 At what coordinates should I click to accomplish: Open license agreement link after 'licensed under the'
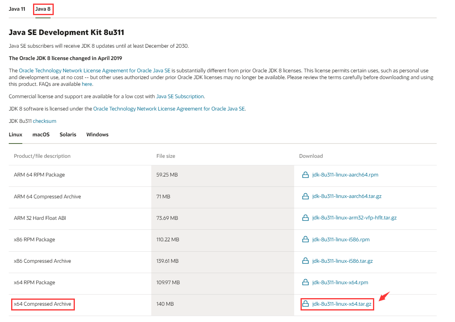[169, 109]
